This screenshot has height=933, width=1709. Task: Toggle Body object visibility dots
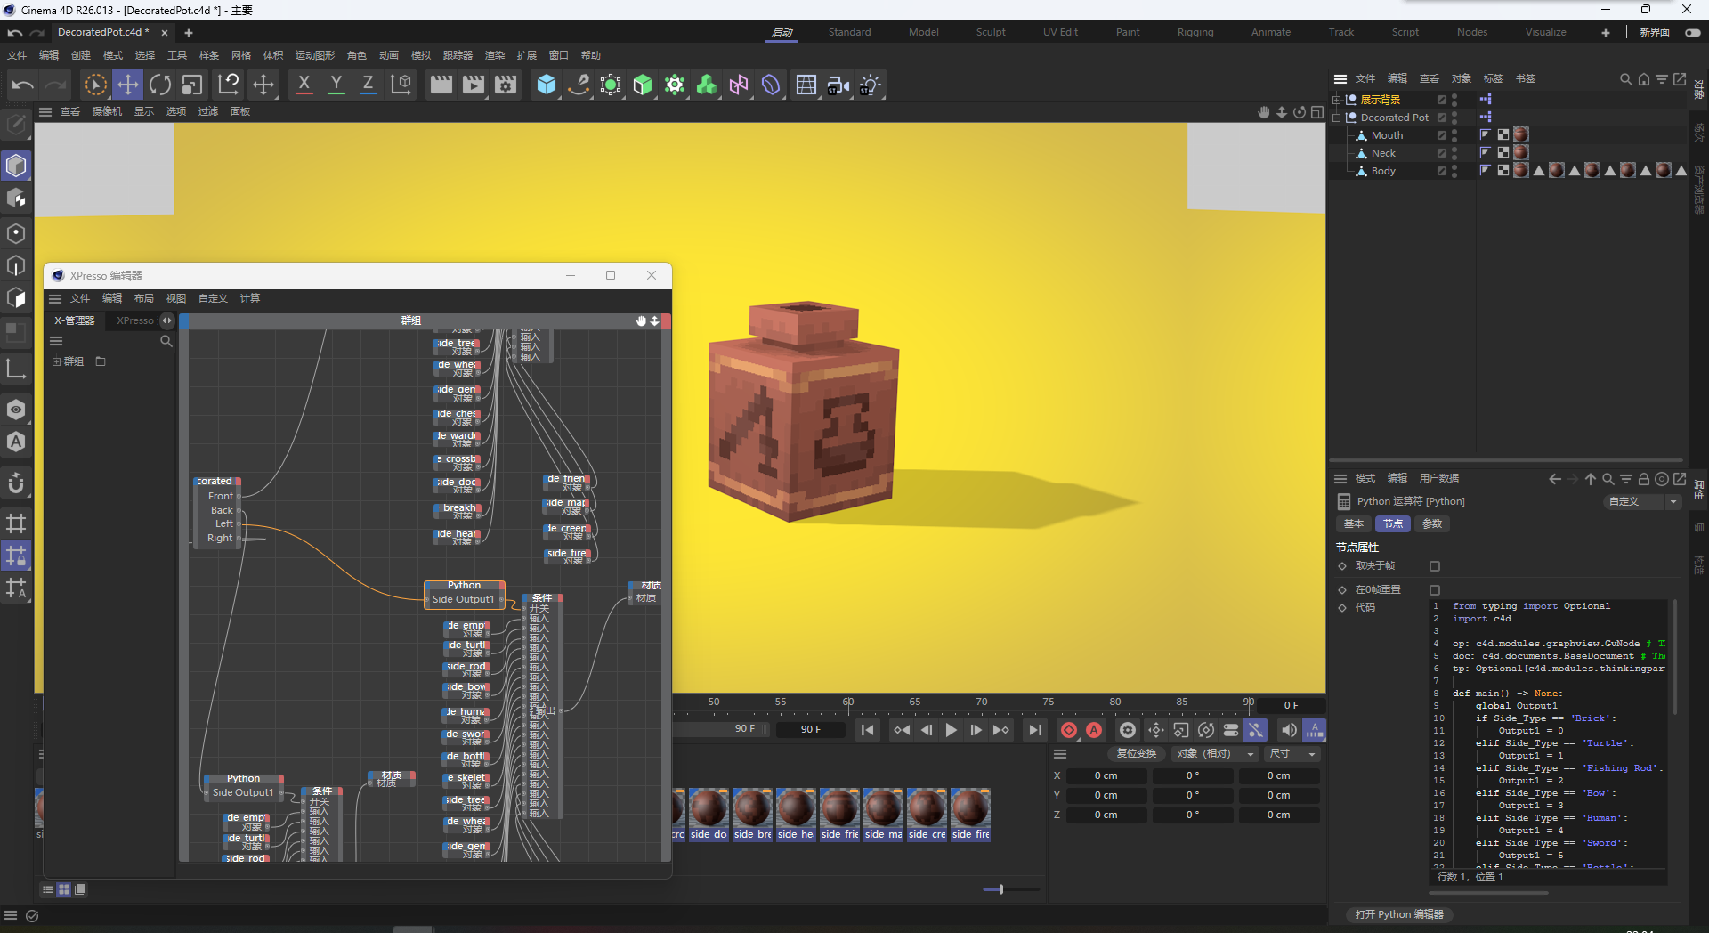click(1454, 171)
